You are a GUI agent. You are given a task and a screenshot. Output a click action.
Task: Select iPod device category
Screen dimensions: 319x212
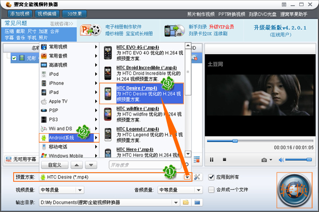(69, 74)
